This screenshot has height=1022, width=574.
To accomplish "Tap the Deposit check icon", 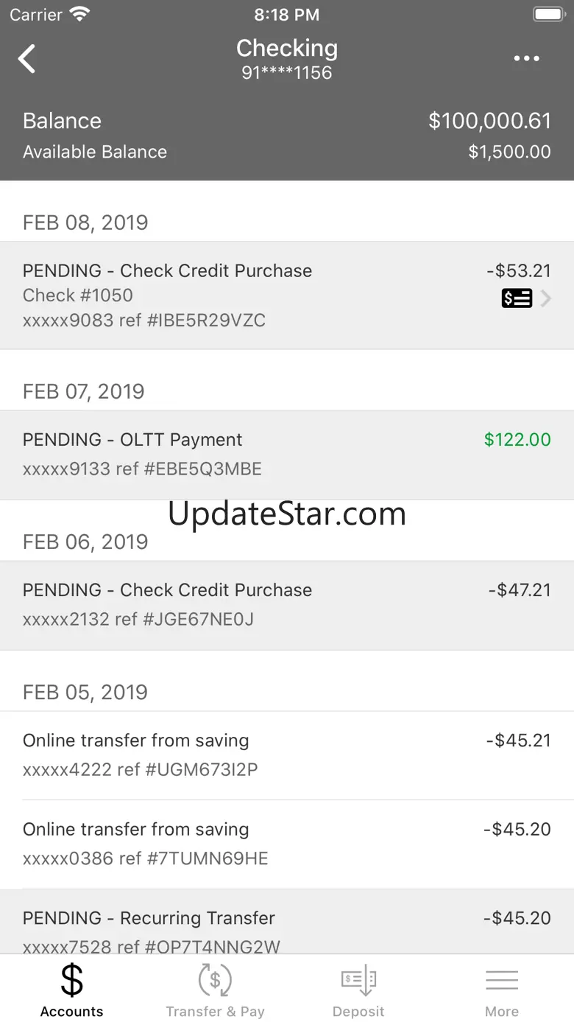I will pos(358,980).
